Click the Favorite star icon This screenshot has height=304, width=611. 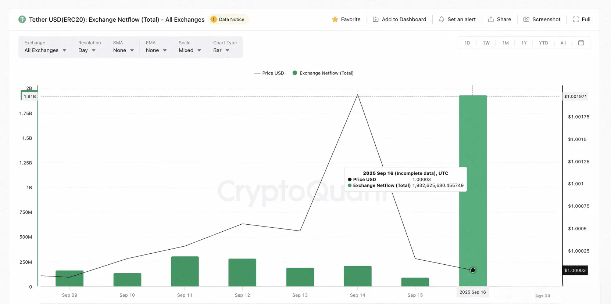tap(335, 19)
